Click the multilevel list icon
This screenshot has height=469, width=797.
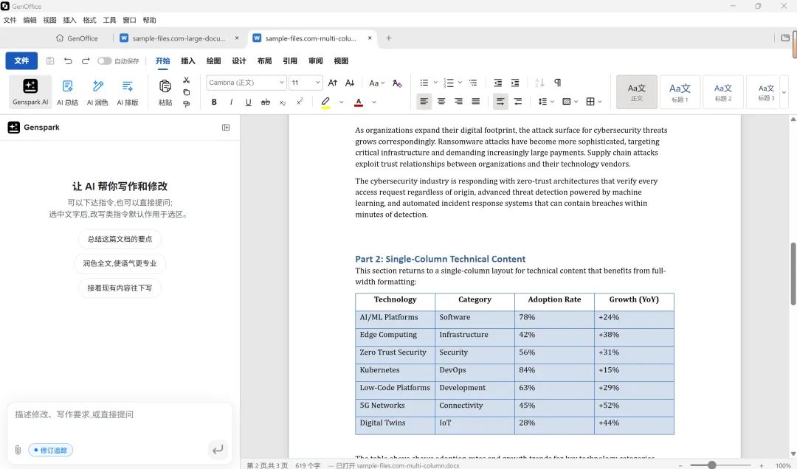(x=473, y=83)
